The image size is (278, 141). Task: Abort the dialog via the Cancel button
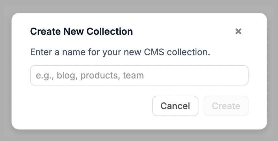(175, 106)
